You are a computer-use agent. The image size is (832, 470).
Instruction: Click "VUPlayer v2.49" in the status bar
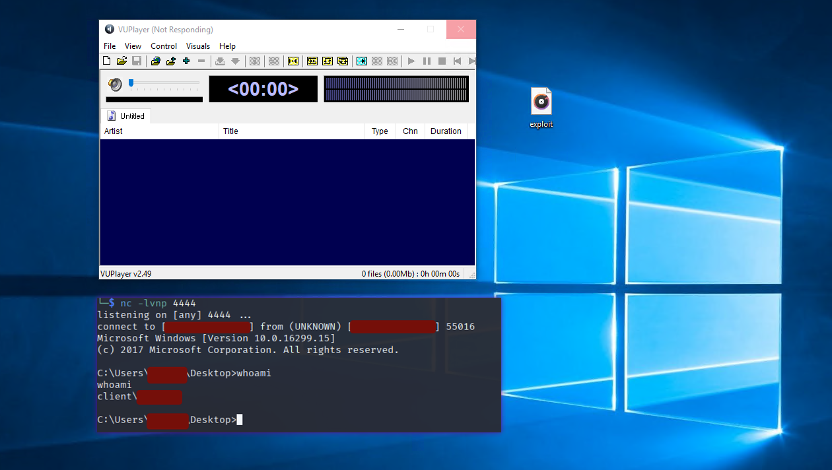tap(125, 273)
